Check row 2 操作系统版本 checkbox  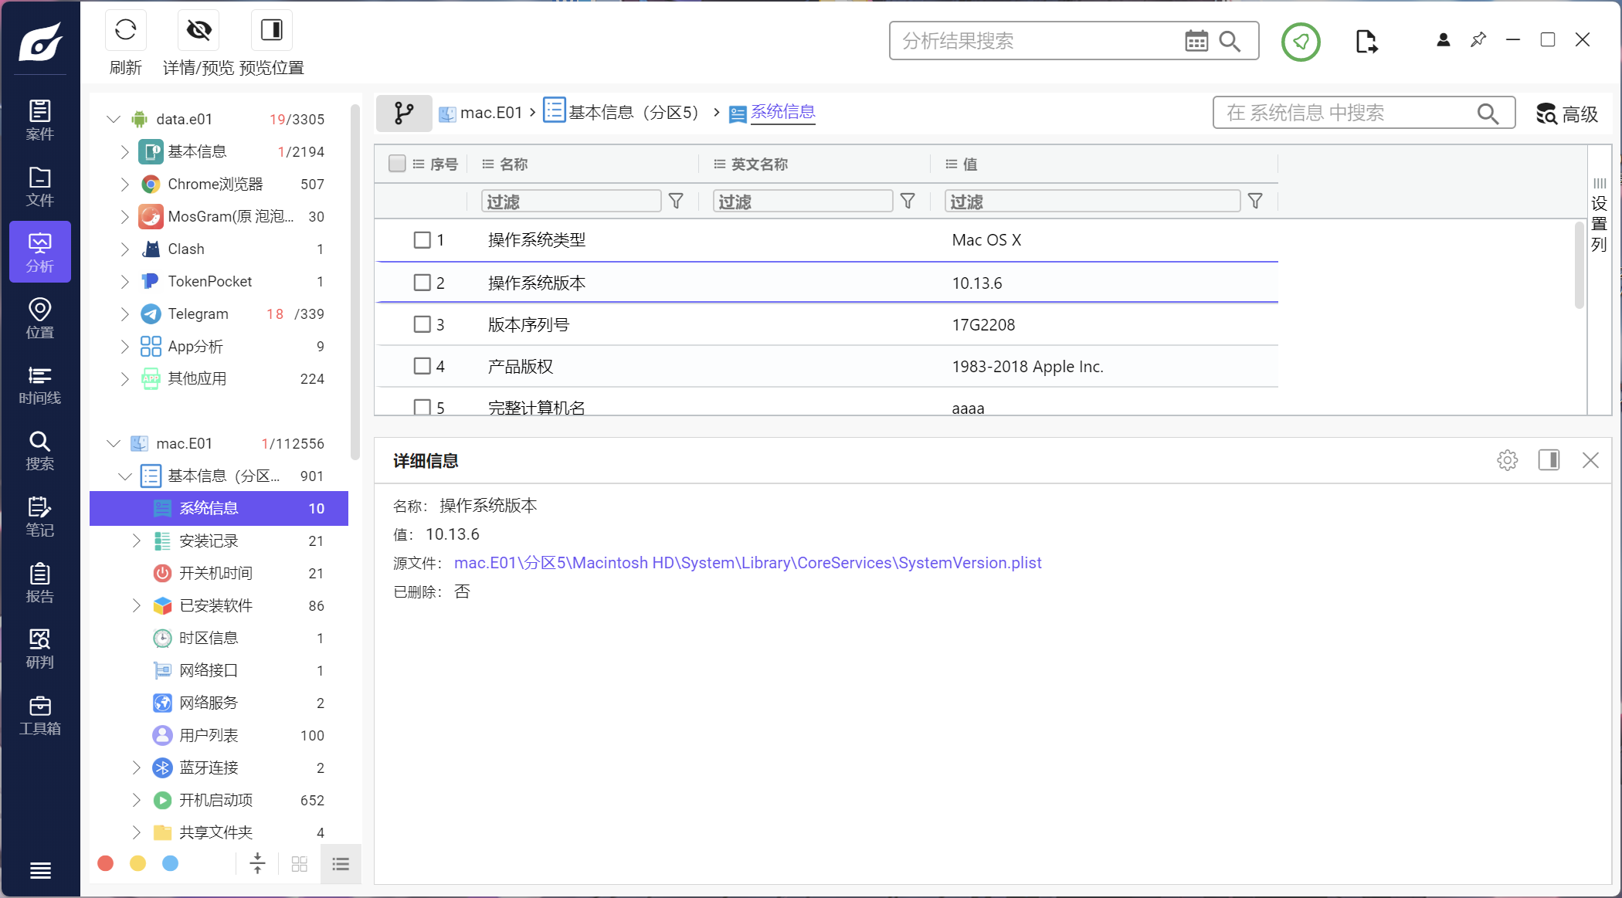click(422, 283)
